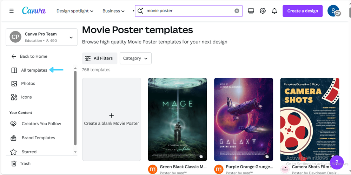Open the Category filter dropdown
Image resolution: width=351 pixels, height=175 pixels.
coord(135,58)
